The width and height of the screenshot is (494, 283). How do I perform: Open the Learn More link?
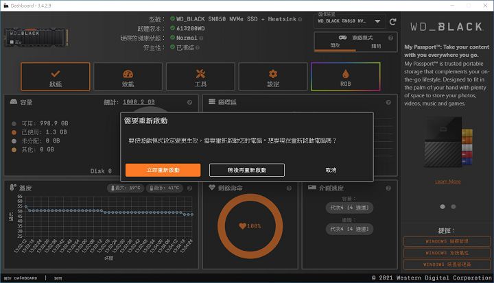tap(447, 182)
